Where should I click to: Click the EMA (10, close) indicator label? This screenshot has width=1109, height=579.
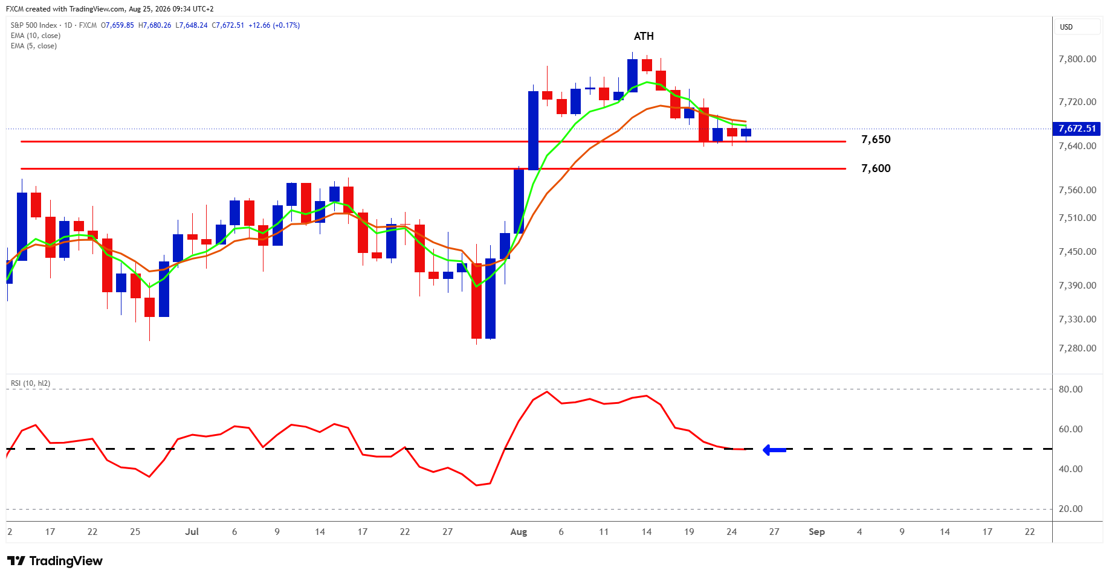(36, 36)
